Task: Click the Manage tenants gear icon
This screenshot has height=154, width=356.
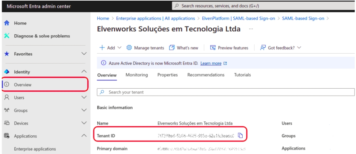Action: click(129, 48)
